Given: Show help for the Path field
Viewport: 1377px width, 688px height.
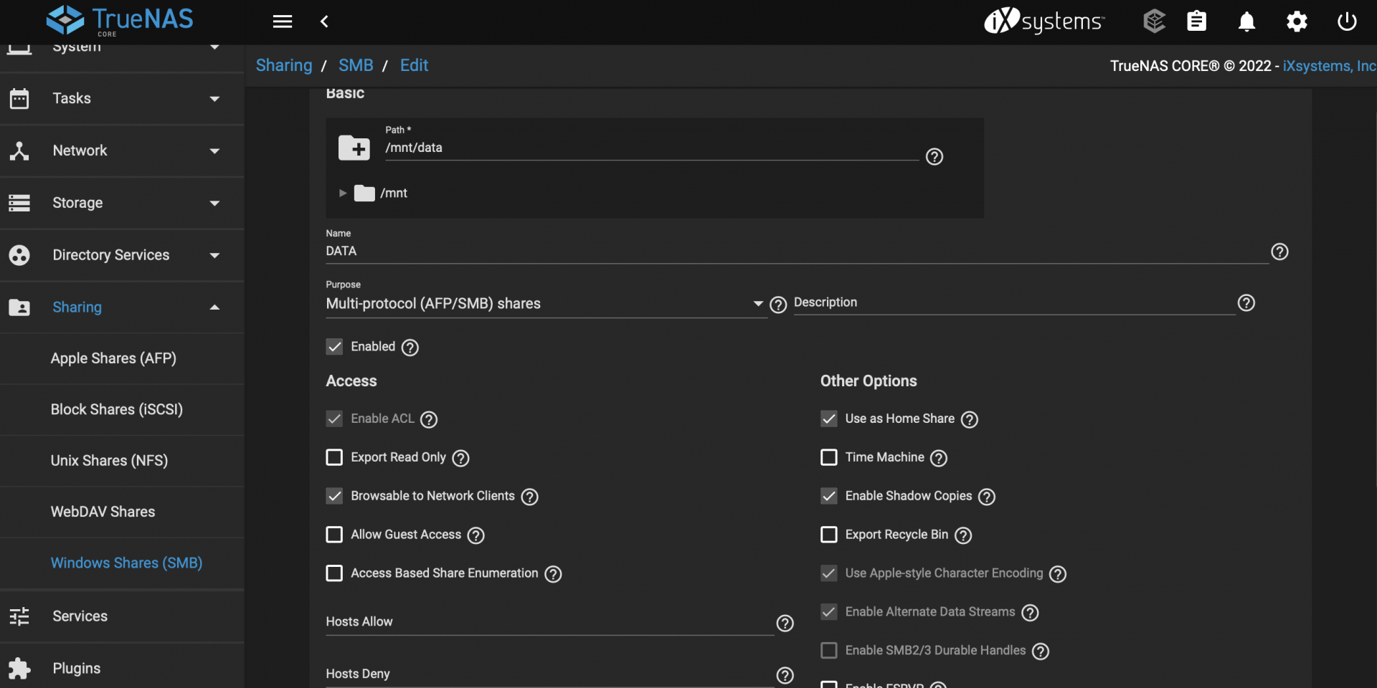Looking at the screenshot, I should point(934,156).
